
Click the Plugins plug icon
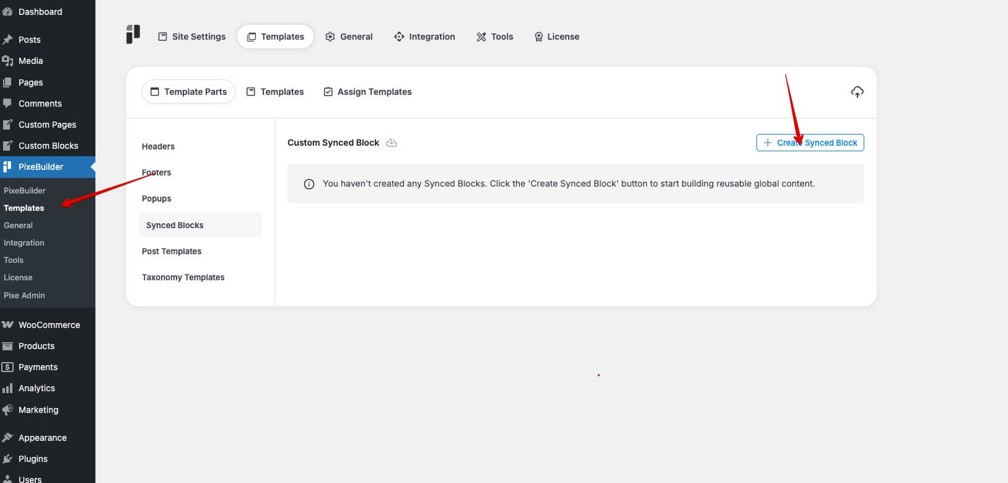click(7, 459)
